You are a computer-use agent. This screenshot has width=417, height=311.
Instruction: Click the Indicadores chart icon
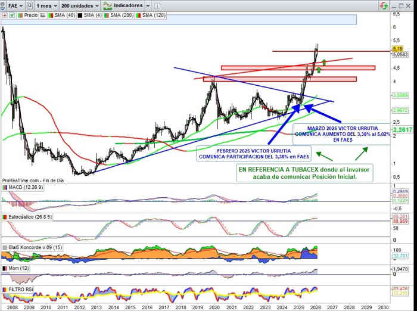coord(107,5)
